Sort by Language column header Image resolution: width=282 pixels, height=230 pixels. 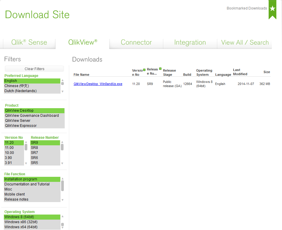click(x=223, y=75)
